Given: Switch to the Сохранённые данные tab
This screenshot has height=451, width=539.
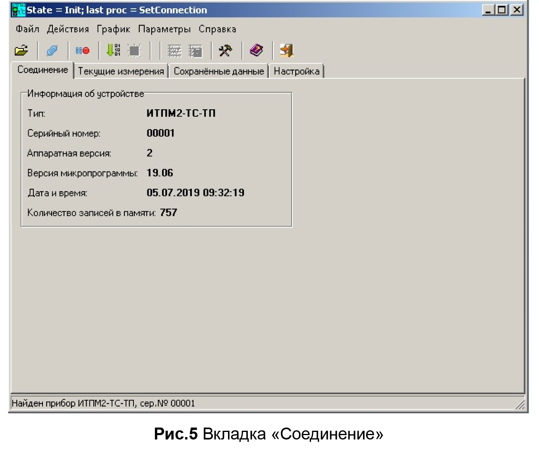Looking at the screenshot, I should click(218, 71).
